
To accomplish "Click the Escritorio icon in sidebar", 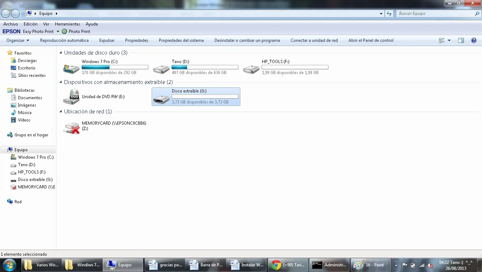I will 13,68.
